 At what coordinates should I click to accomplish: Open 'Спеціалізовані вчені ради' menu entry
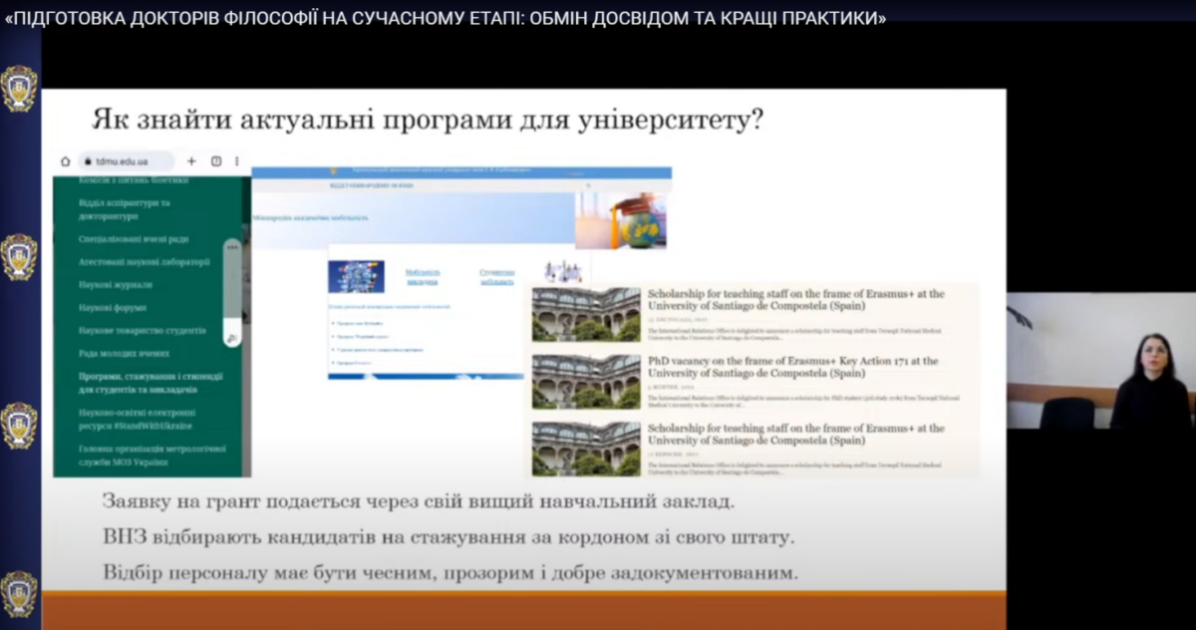[134, 239]
